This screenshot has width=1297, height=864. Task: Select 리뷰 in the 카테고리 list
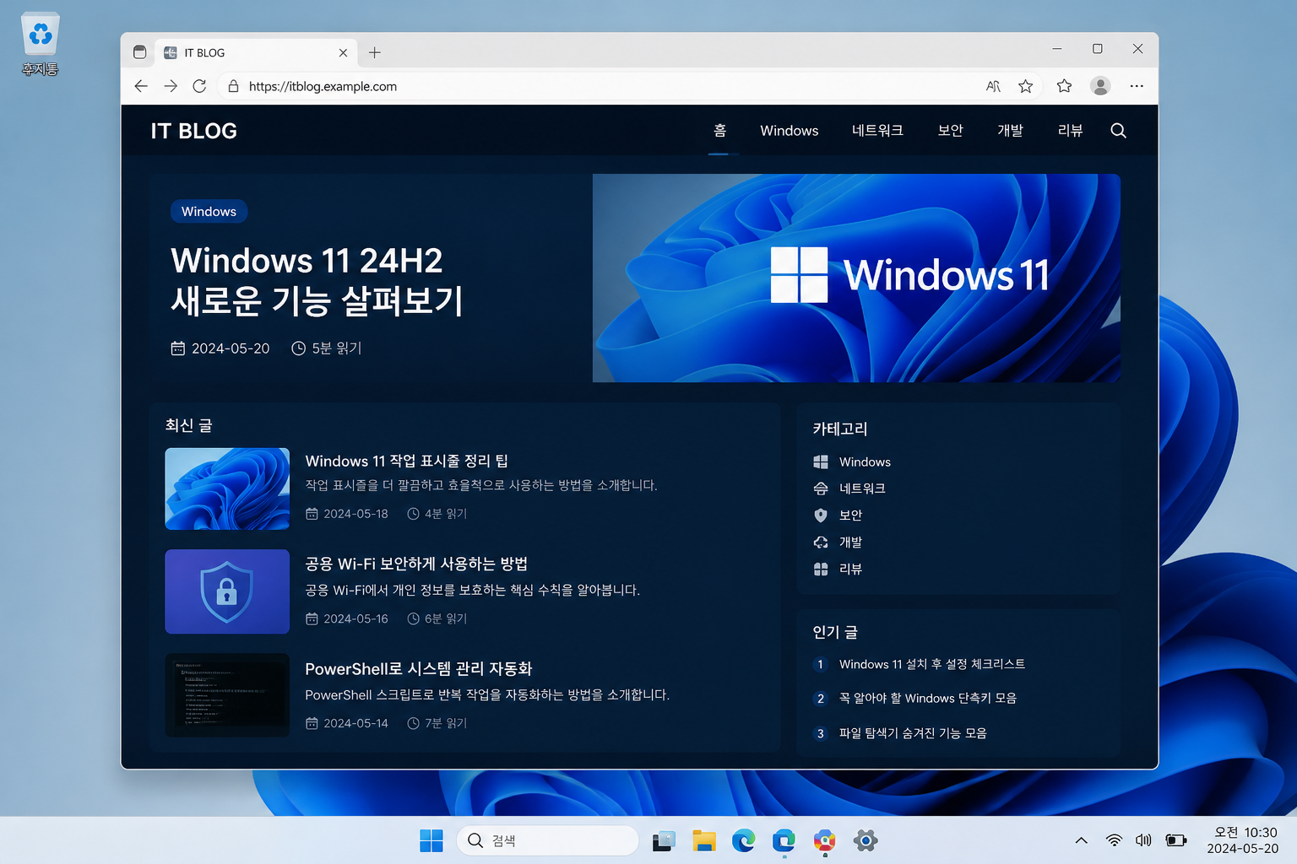tap(850, 570)
